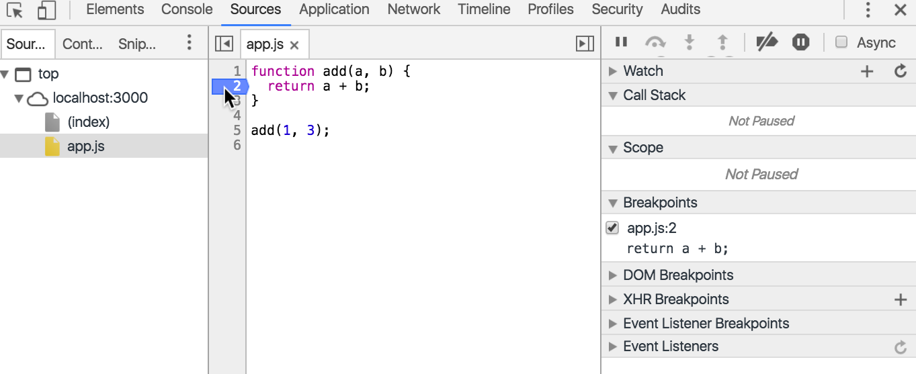The height and width of the screenshot is (374, 916).
Task: Open DevTools three-dot customize menu
Action: click(x=868, y=10)
